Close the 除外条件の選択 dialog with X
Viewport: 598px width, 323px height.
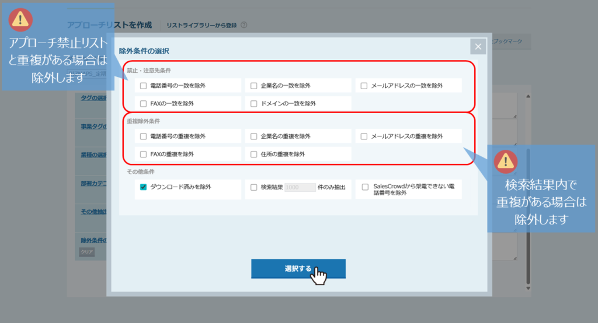click(x=478, y=47)
